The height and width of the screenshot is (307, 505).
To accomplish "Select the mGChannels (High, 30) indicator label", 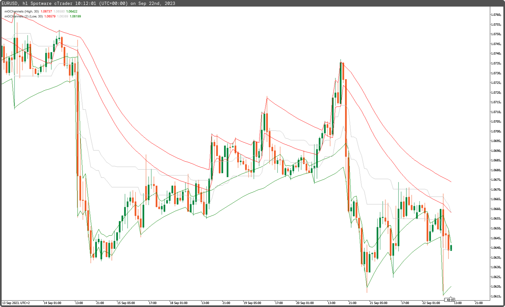I will [x=23, y=11].
